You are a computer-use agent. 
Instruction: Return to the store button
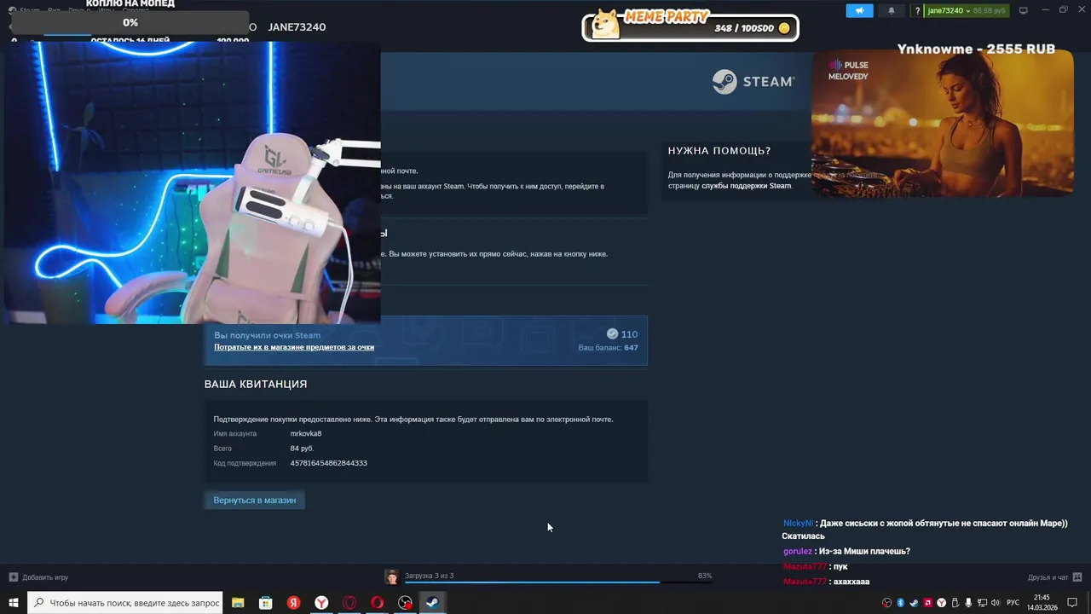click(254, 501)
